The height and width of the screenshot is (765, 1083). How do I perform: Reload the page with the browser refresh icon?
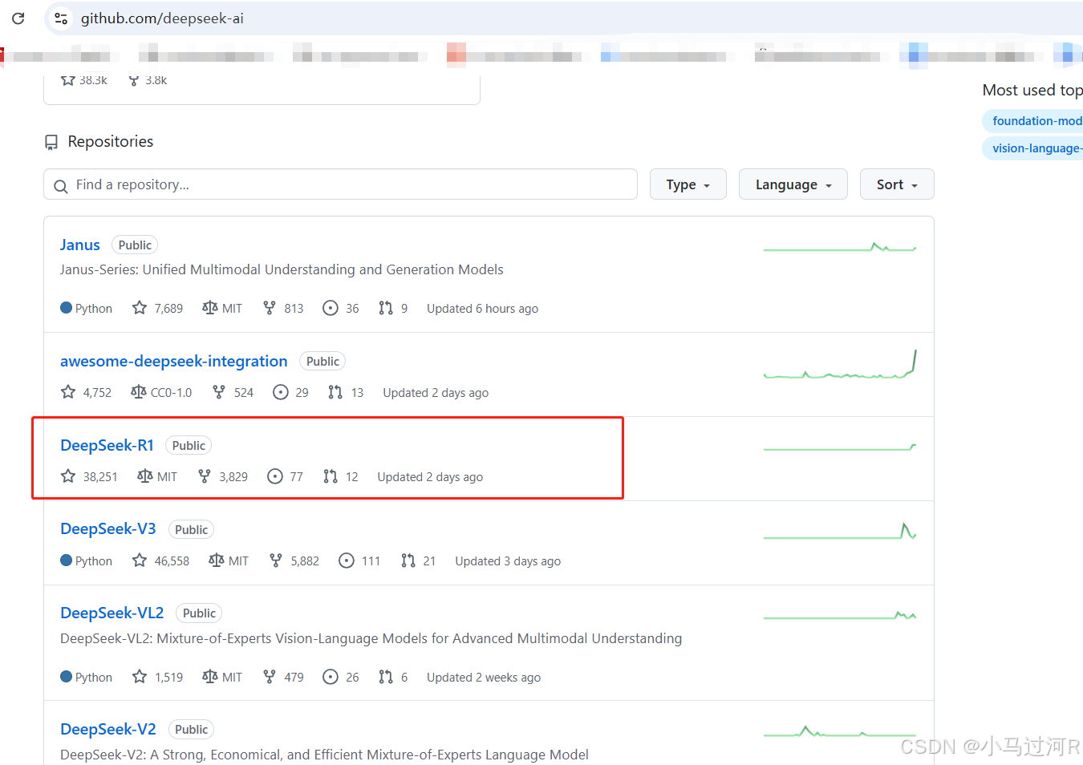point(18,18)
